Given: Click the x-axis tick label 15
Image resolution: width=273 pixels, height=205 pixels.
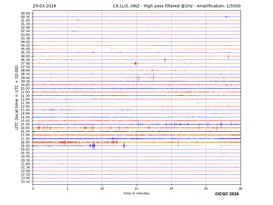Looking at the screenshot, I should click(137, 189).
